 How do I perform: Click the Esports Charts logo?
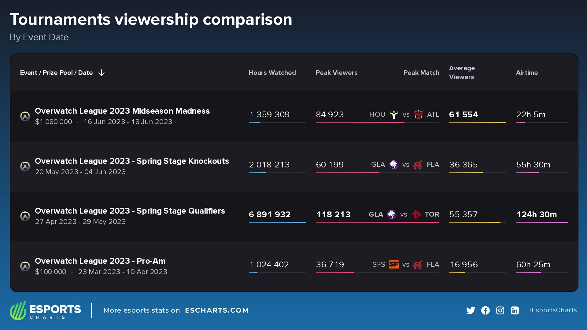point(45,310)
